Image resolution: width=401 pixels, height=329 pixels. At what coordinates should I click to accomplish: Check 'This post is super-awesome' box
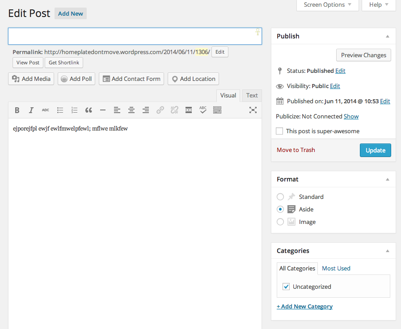click(279, 131)
